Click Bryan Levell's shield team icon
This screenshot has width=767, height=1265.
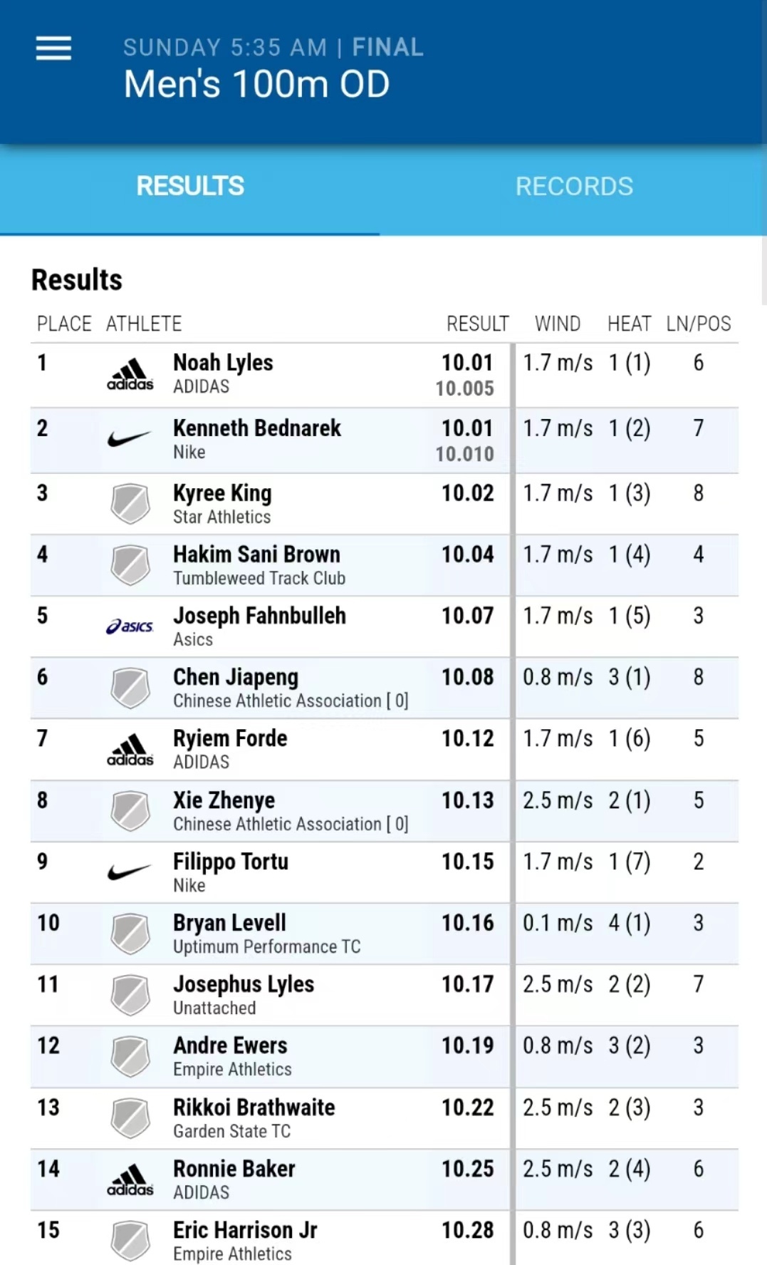130,934
